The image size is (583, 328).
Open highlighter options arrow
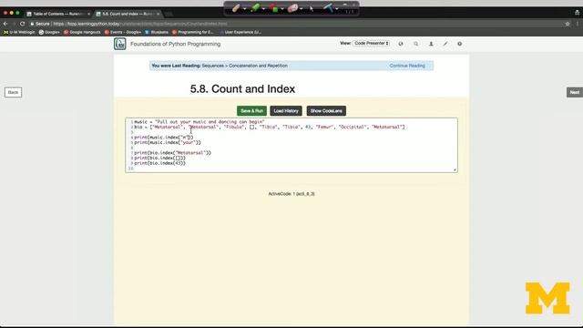point(263,8)
